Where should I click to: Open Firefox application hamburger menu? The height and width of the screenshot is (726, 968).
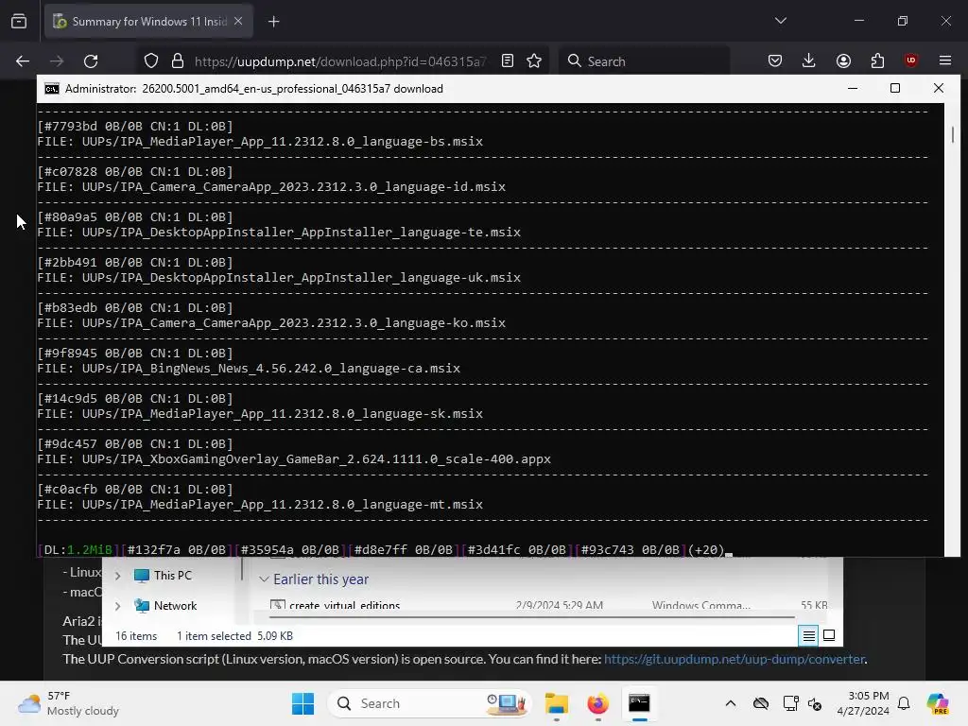(x=945, y=61)
